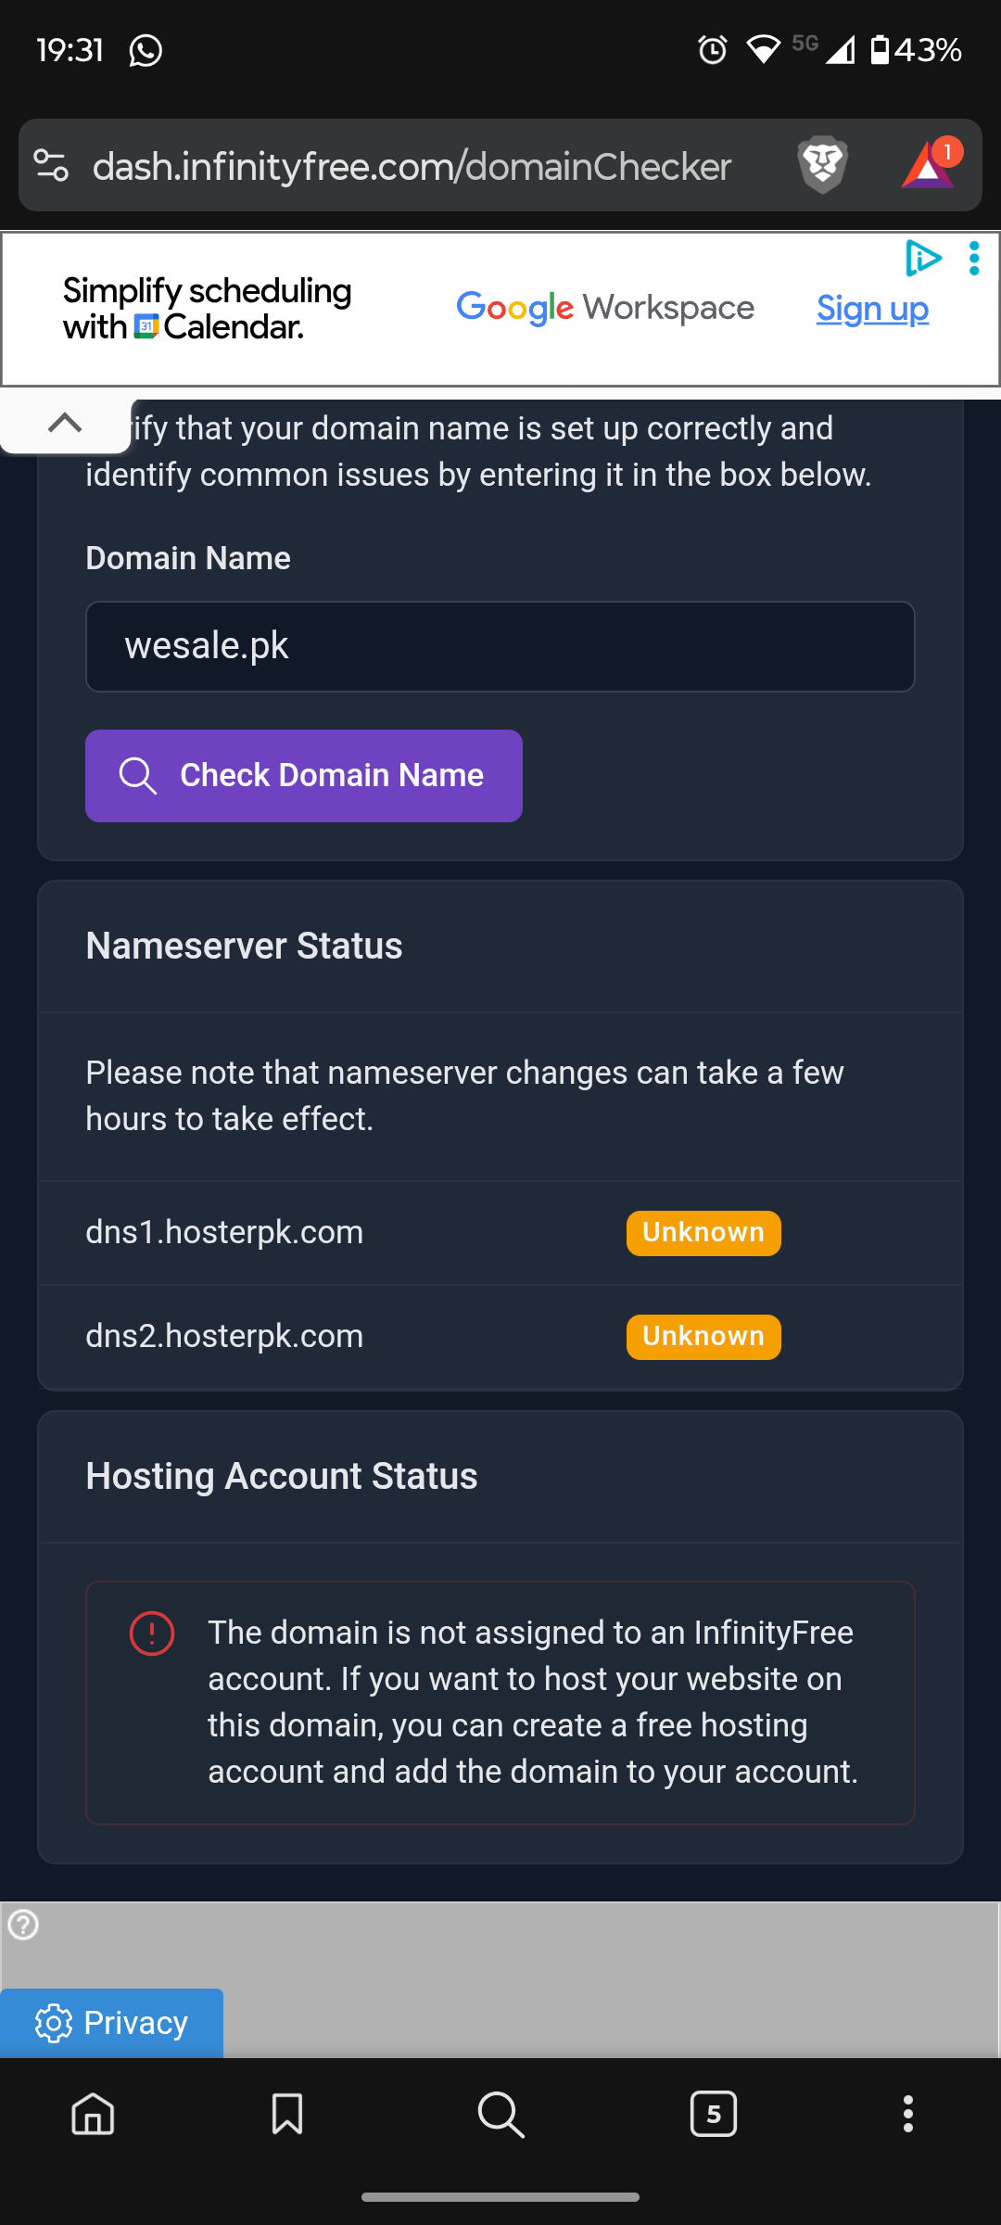Viewport: 1001px width, 2225px height.
Task: Tap the bookmark icon in bottom bar
Action: tap(287, 2115)
